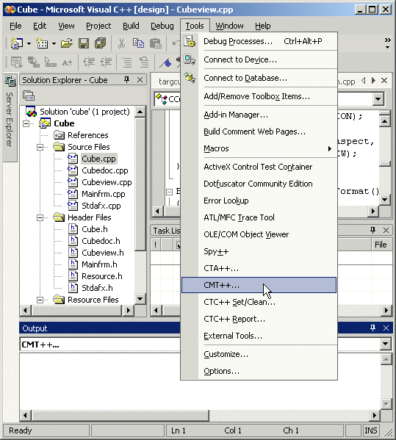This screenshot has height=440, width=396.
Task: Expand toolbar overflow options chevron
Action: [x=388, y=43]
